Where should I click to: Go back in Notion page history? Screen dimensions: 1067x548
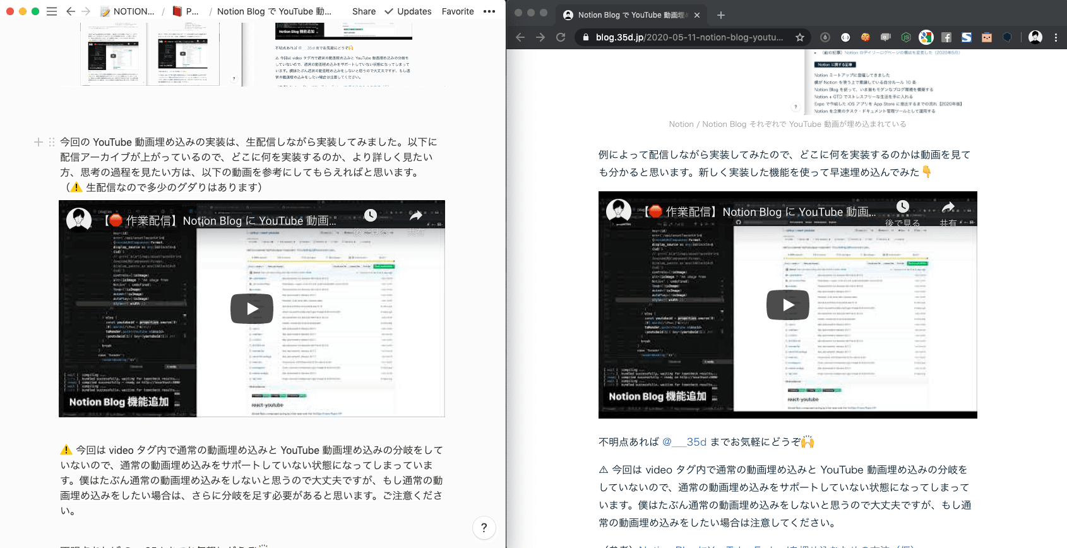pyautogui.click(x=71, y=11)
